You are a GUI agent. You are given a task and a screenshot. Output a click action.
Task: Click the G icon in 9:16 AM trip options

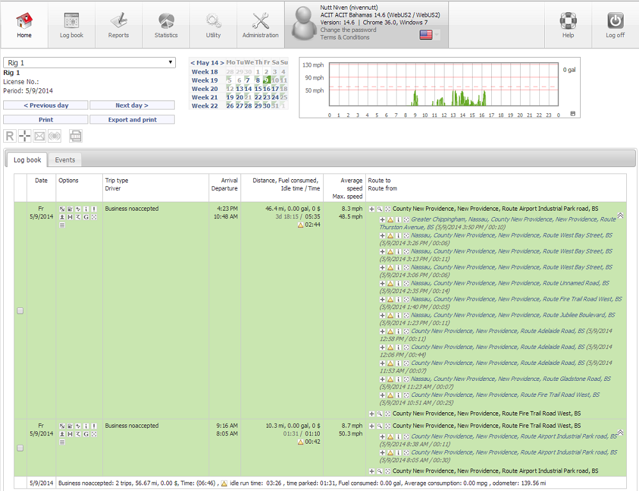coord(86,434)
